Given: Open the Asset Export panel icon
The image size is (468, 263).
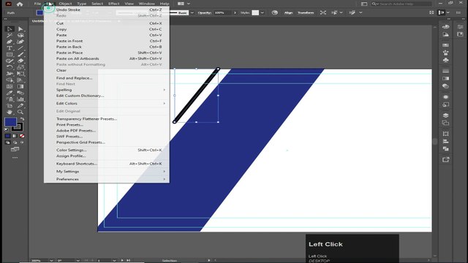Looking at the screenshot, I should click(x=445, y=160).
